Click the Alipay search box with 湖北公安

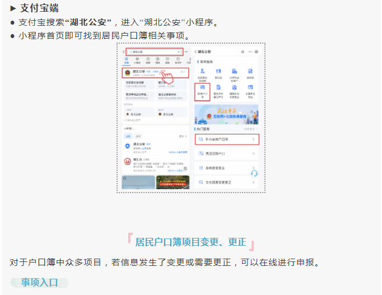pos(154,51)
